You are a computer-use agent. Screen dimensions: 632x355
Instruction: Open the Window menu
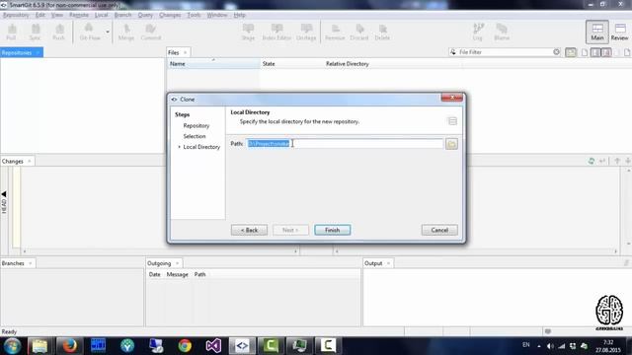[217, 15]
